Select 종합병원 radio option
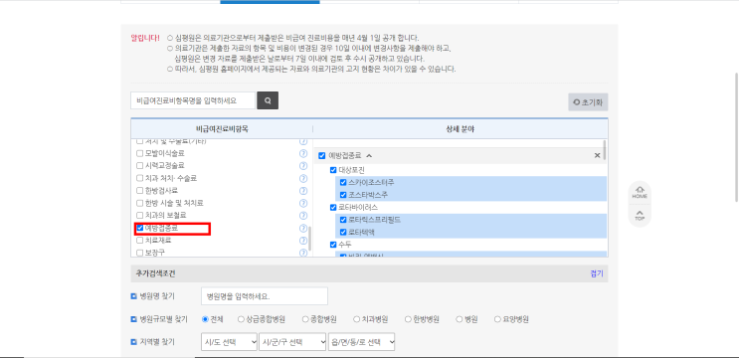 click(305, 319)
